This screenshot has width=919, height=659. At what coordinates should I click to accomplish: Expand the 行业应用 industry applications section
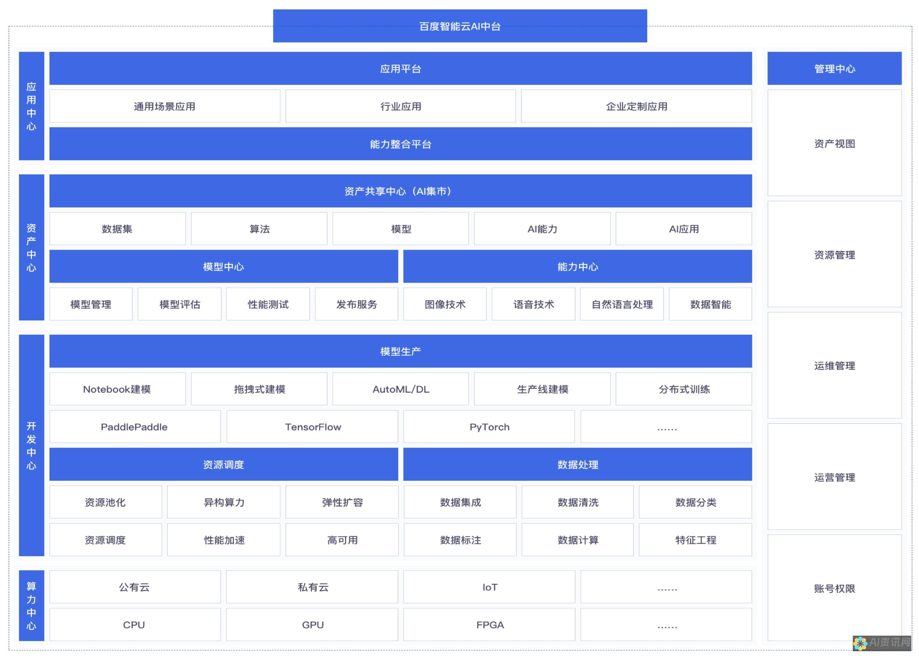coord(400,105)
